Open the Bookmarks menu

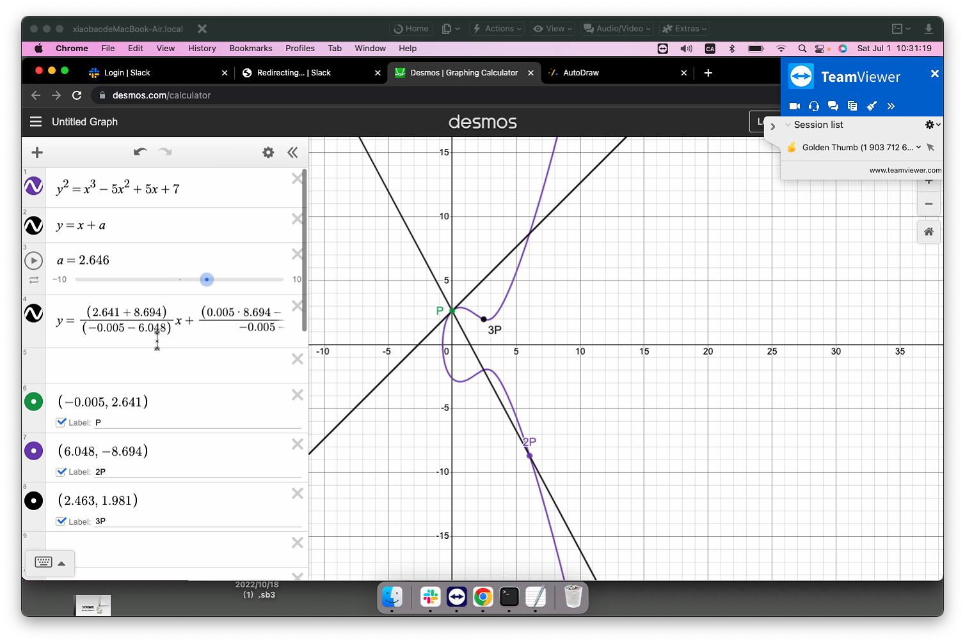[x=251, y=48]
